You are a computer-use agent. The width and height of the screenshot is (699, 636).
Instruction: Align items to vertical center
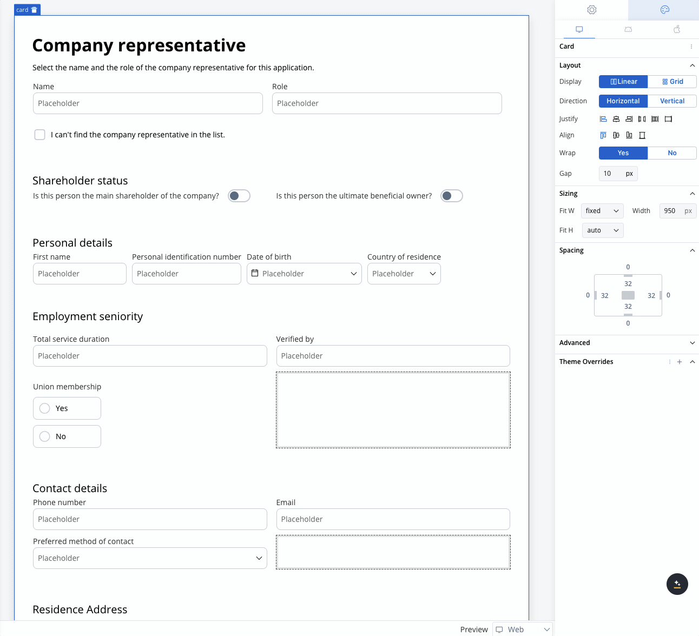click(x=616, y=135)
